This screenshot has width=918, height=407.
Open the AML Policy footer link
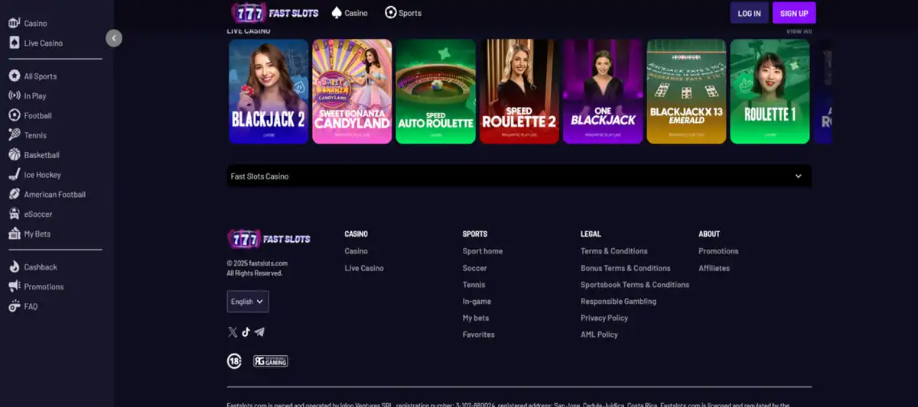click(x=599, y=334)
